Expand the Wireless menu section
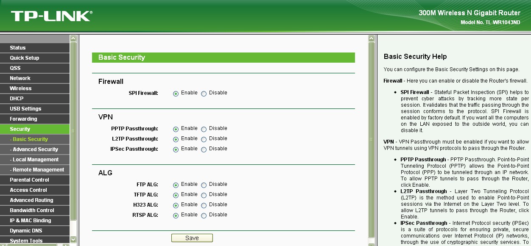The image size is (531, 246). click(21, 88)
